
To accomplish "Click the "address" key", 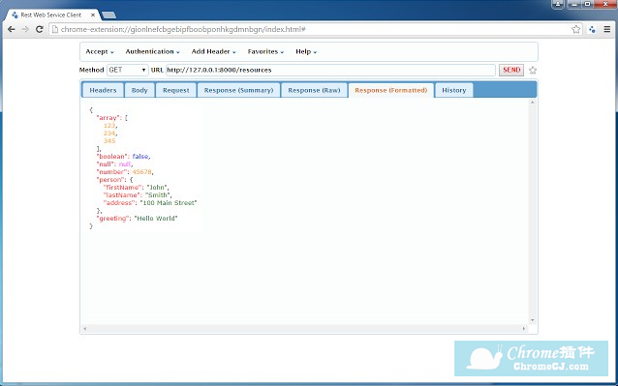I will point(119,202).
